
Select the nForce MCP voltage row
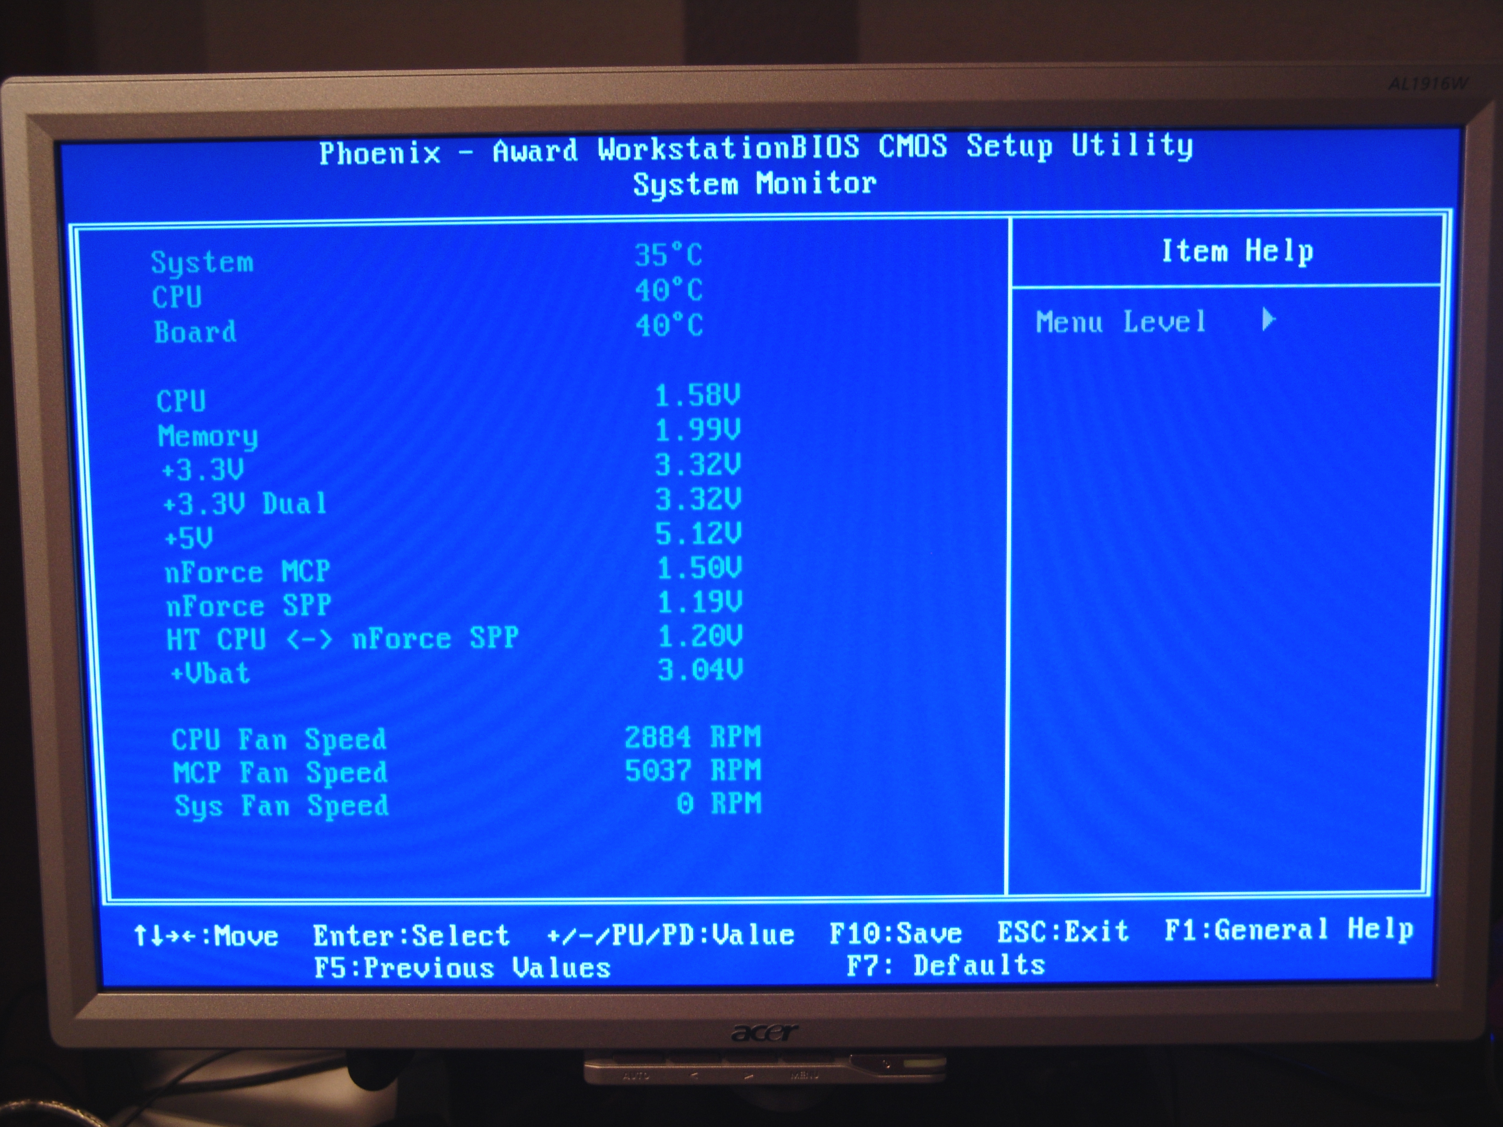click(x=247, y=572)
